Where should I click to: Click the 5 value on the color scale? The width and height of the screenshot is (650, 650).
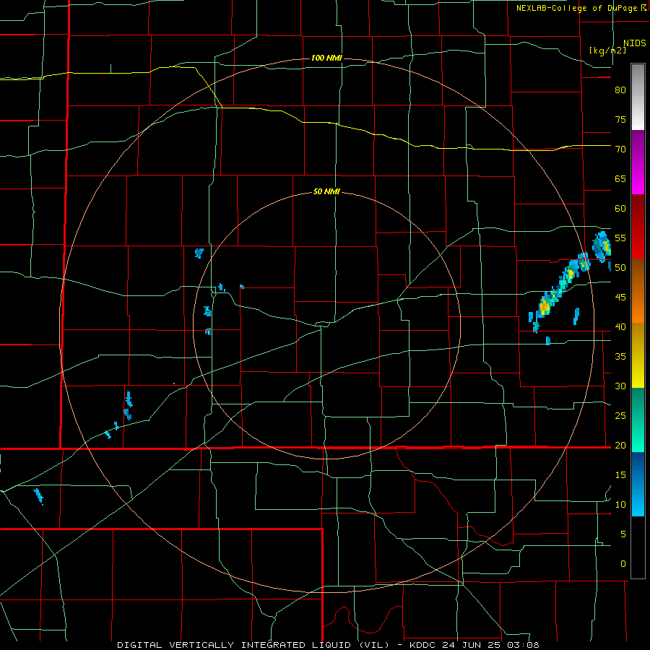pyautogui.click(x=623, y=534)
